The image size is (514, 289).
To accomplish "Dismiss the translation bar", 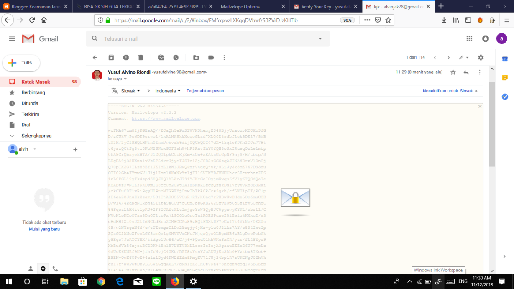I will click(476, 91).
